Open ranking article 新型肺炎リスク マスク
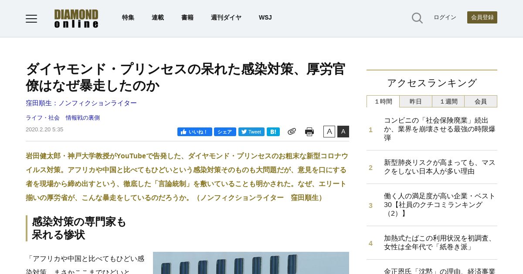 (x=440, y=167)
